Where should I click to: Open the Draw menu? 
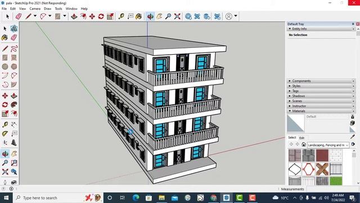[x=47, y=8]
